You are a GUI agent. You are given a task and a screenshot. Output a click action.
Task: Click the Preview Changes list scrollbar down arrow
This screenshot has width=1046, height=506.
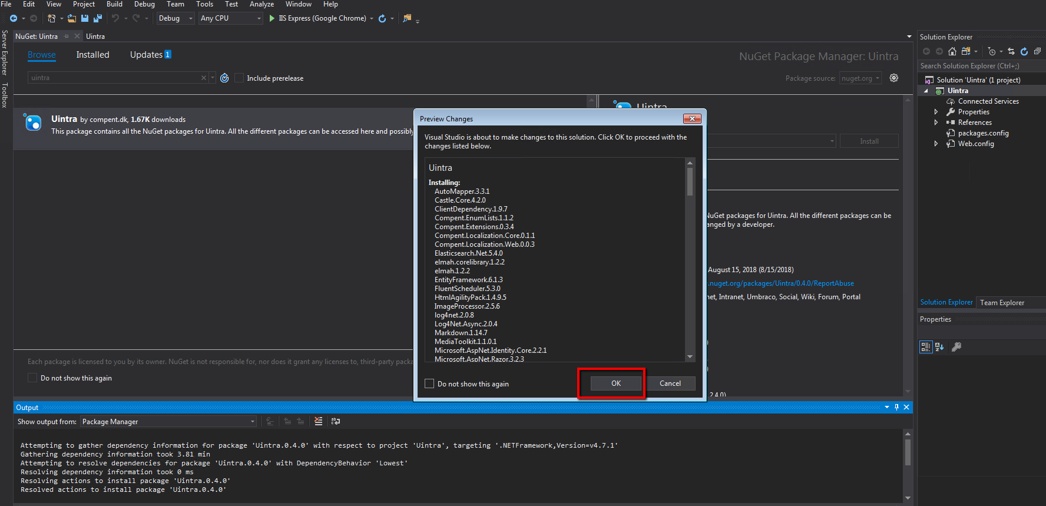[x=690, y=357]
